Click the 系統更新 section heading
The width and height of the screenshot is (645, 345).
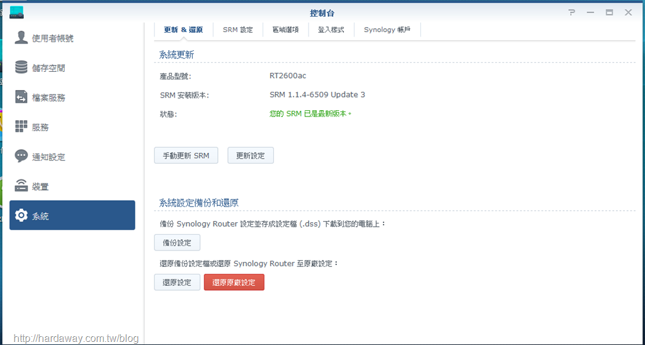[x=176, y=55]
